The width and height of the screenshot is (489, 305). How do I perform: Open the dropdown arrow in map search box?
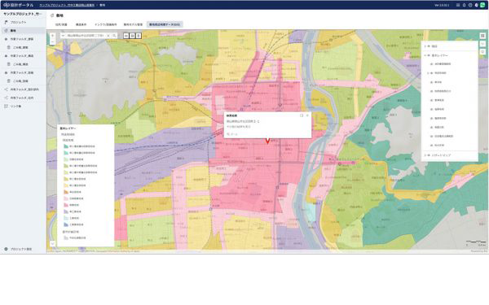coord(64,36)
